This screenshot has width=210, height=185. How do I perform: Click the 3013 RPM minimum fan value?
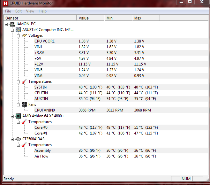click(115, 110)
